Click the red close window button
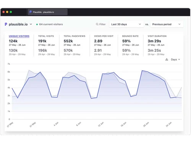This screenshot has height=143, width=191. click(3, 12)
